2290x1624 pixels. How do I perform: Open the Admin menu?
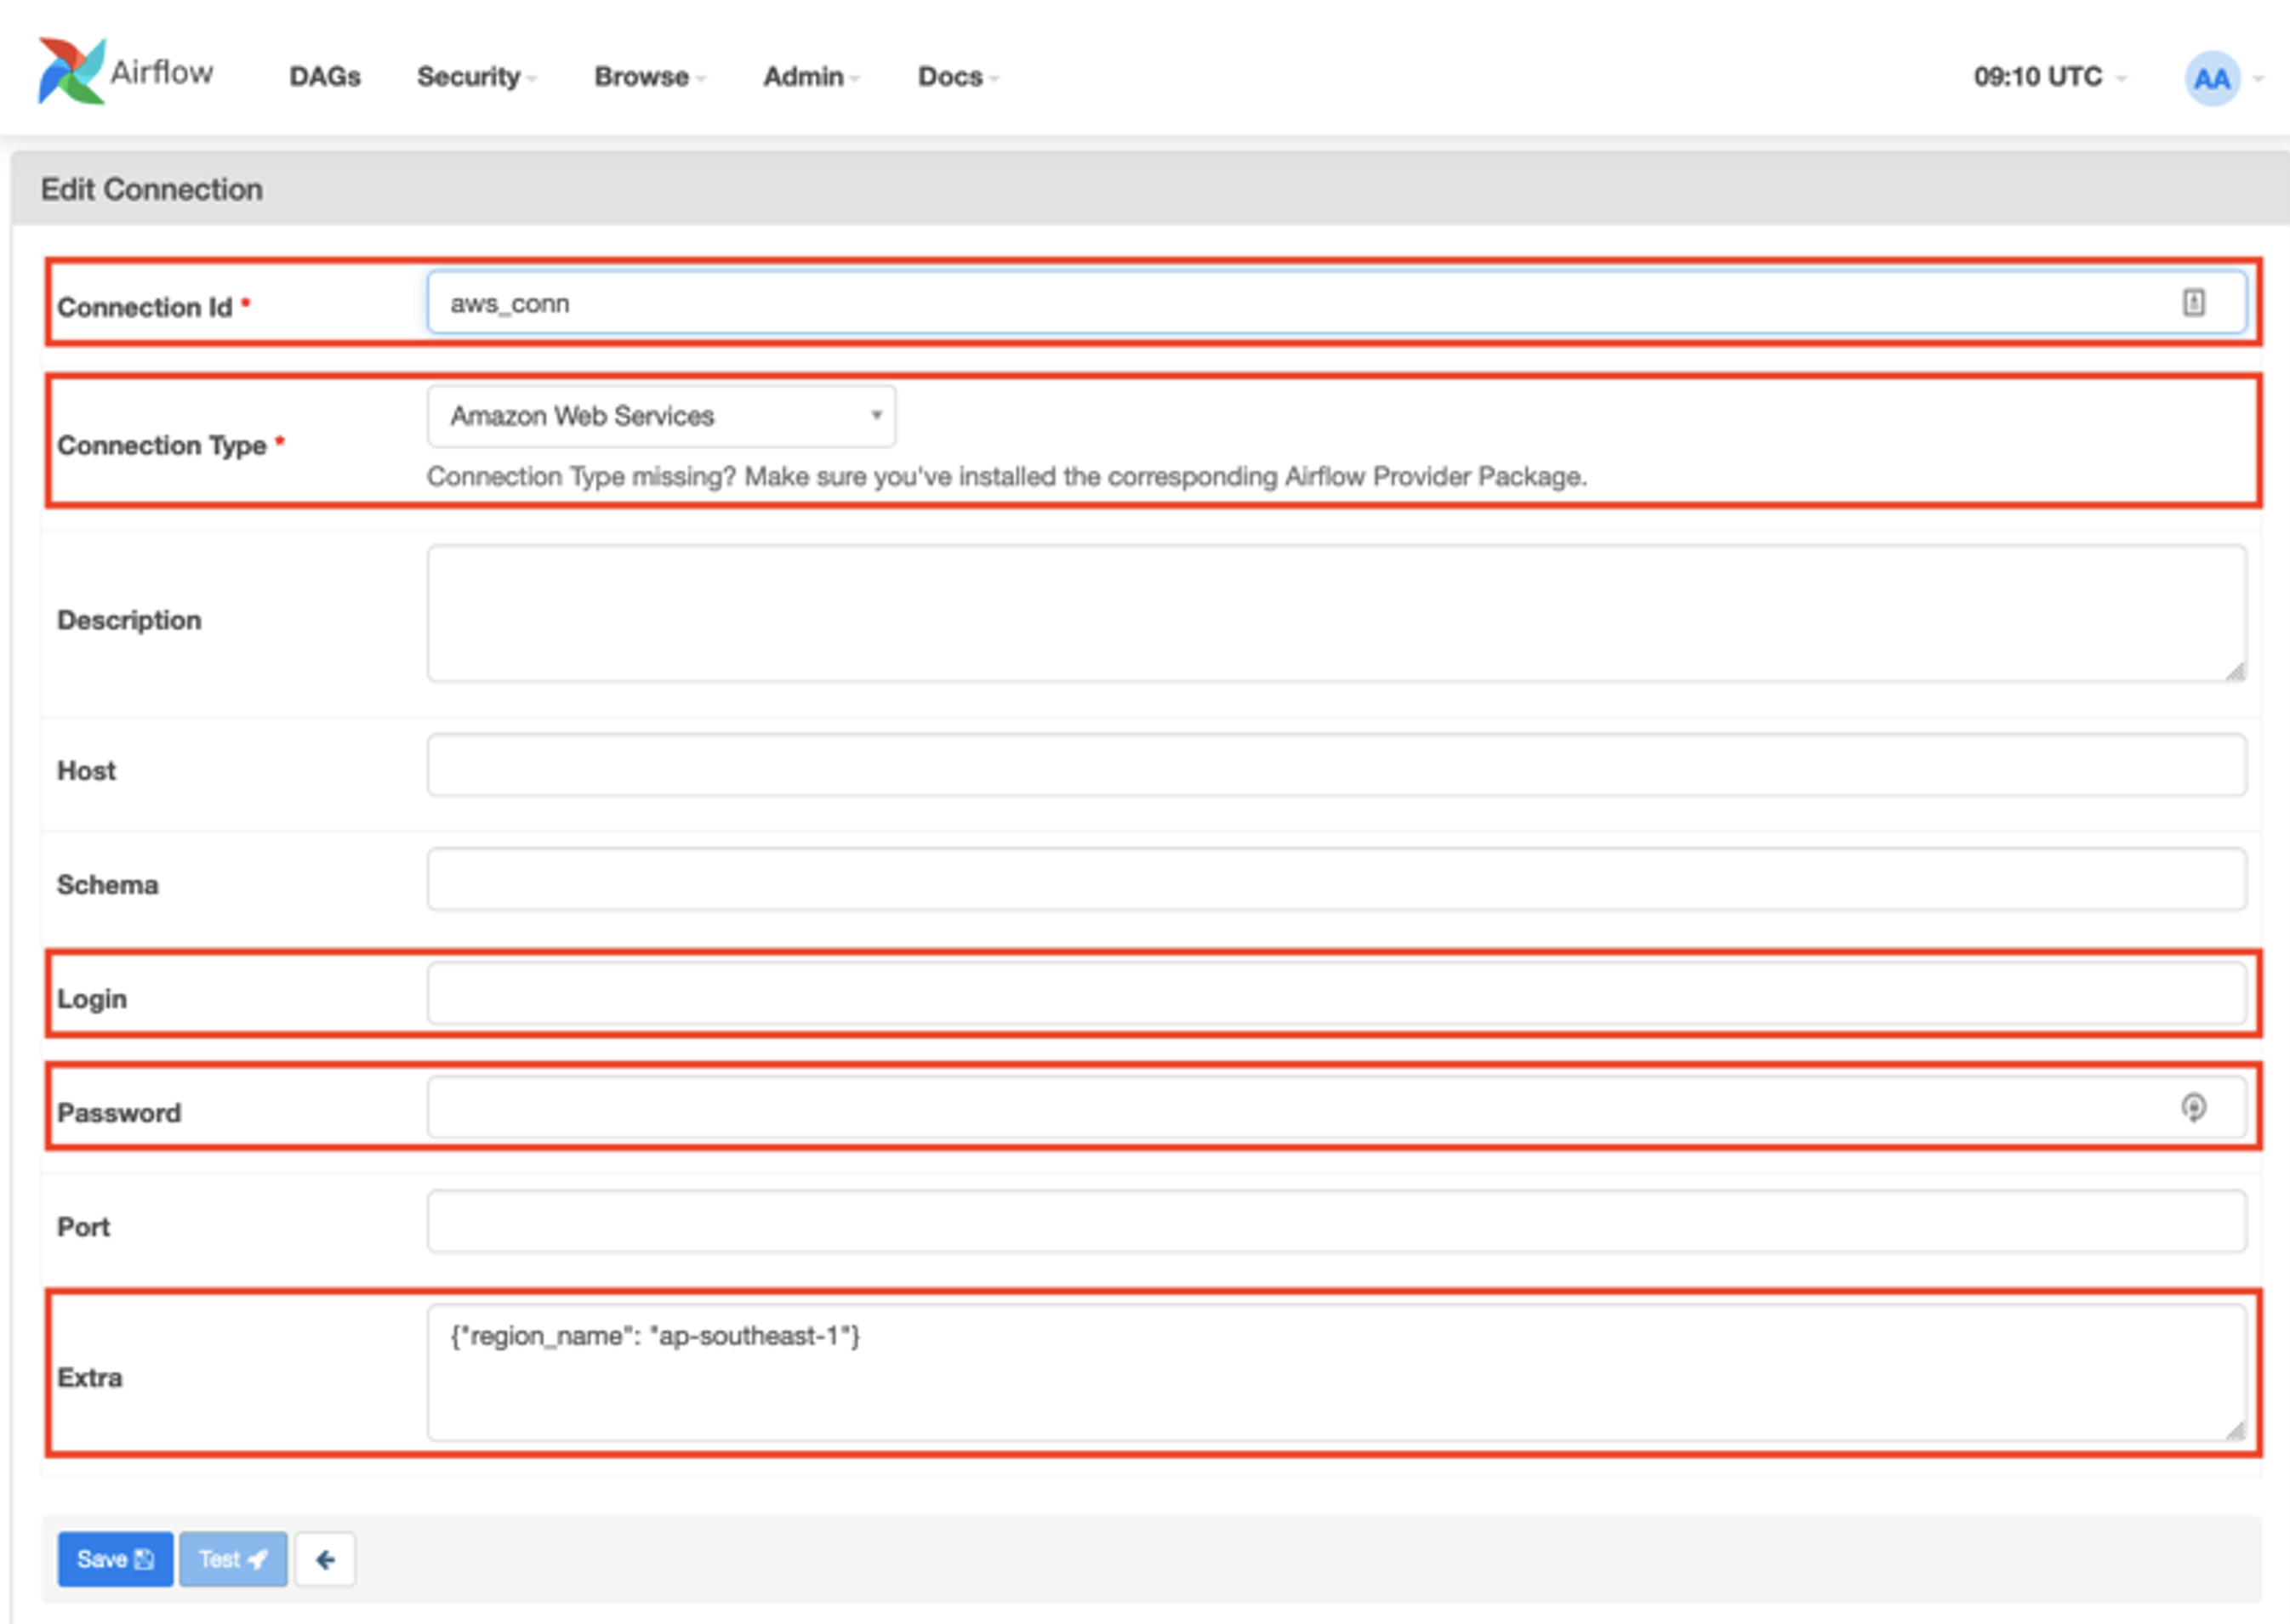811,77
